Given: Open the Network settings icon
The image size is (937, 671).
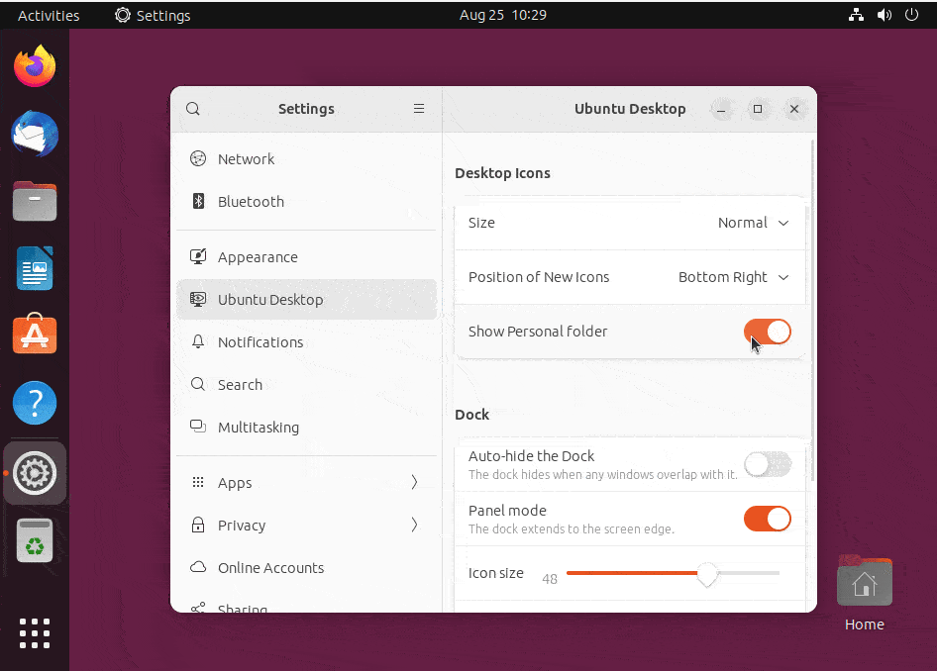Looking at the screenshot, I should point(200,158).
